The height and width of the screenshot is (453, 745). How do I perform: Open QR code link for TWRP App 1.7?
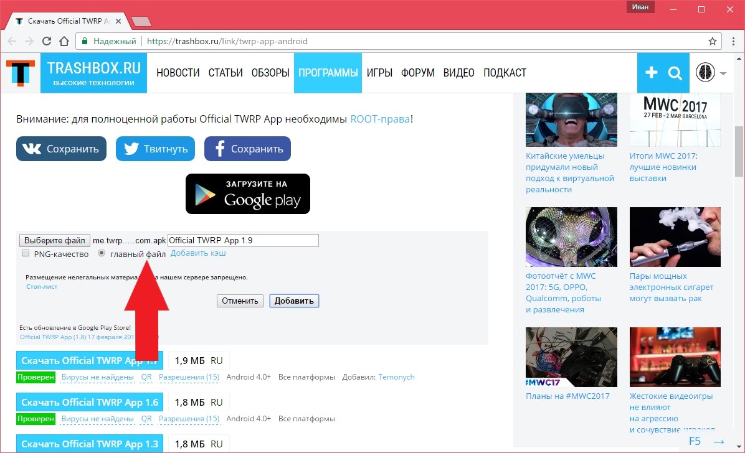point(146,377)
